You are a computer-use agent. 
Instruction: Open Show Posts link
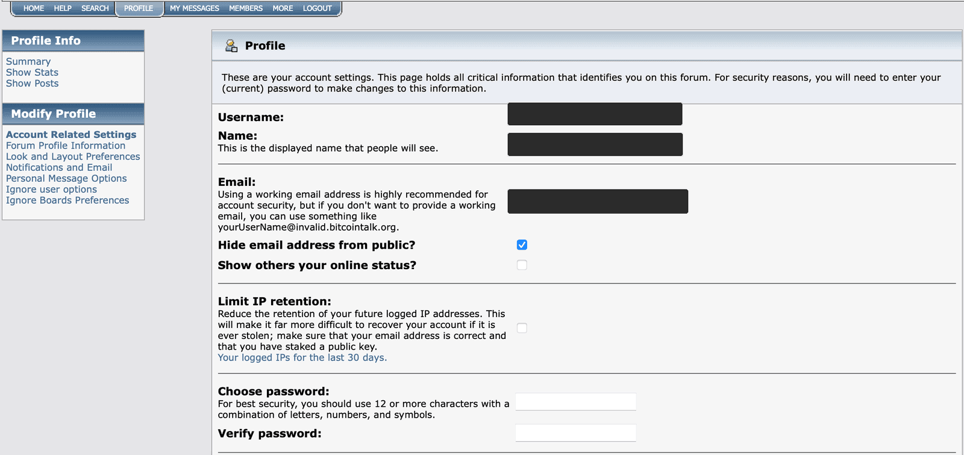click(x=32, y=83)
